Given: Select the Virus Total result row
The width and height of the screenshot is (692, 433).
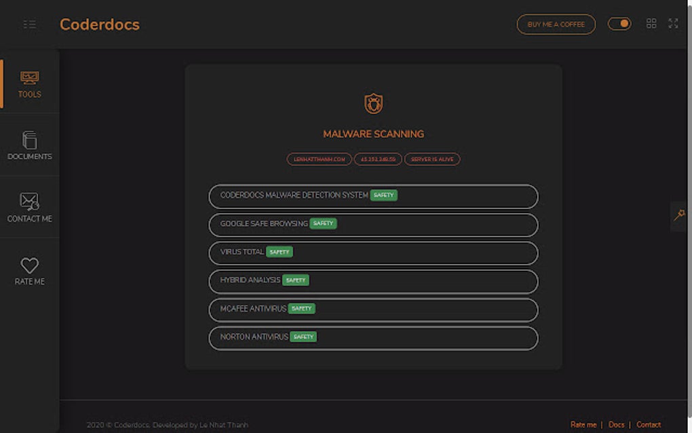Looking at the screenshot, I should click(x=373, y=253).
